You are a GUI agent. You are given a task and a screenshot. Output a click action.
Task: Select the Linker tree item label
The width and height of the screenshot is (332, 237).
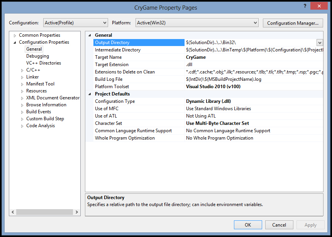coord(32,77)
